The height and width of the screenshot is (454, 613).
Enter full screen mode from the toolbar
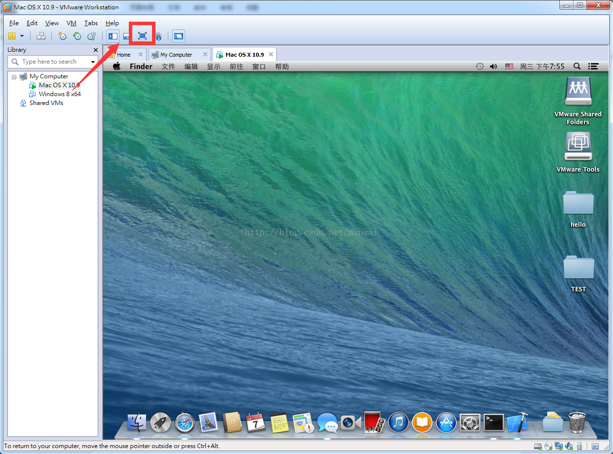click(143, 35)
